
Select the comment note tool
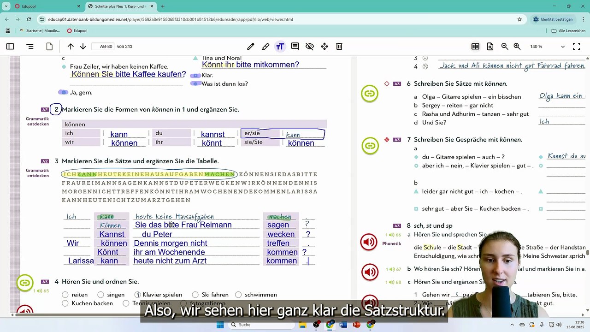point(295,47)
